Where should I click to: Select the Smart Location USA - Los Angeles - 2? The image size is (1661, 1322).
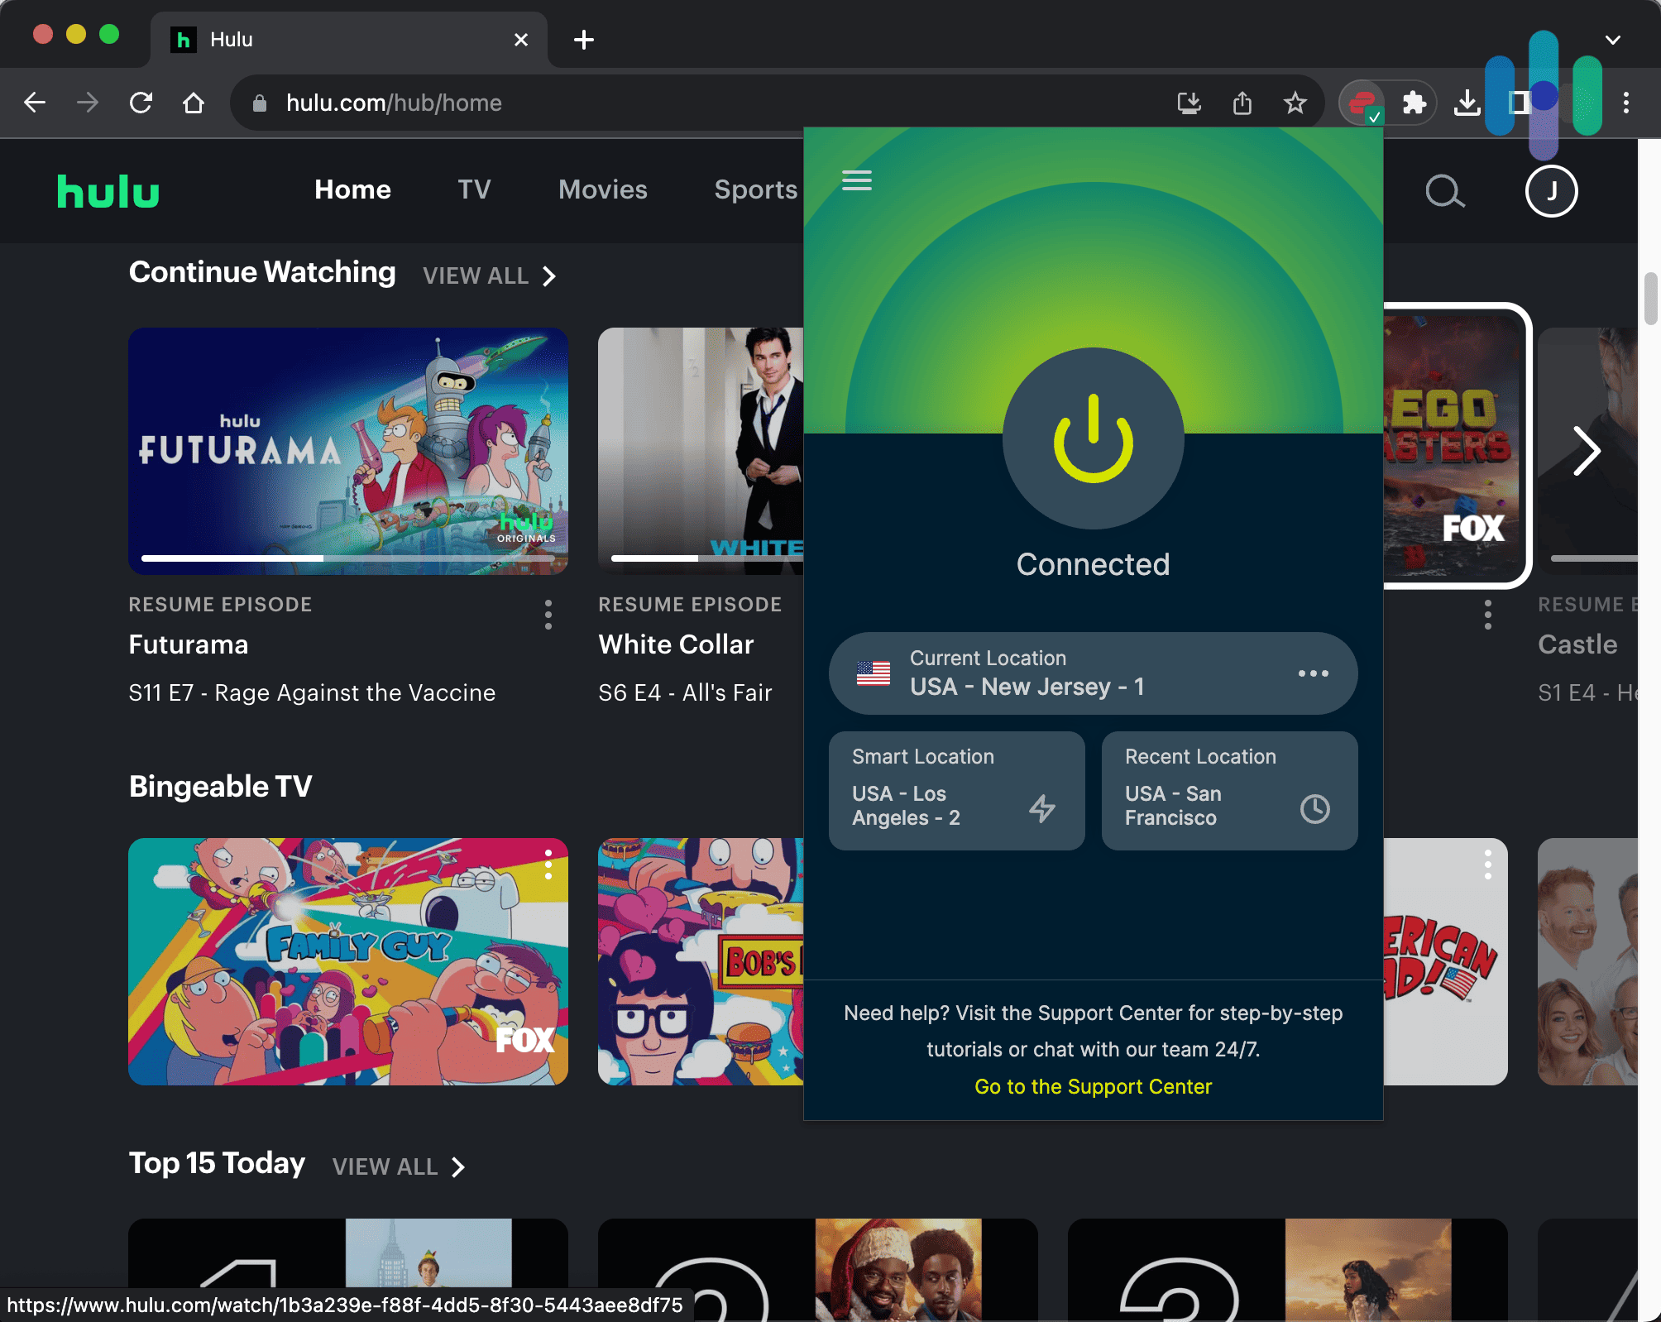[x=956, y=790]
